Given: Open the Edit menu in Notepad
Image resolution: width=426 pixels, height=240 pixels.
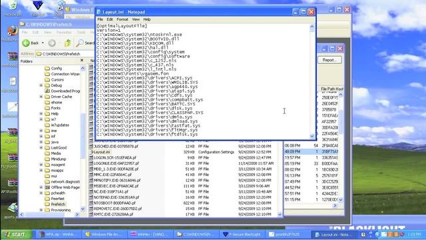Looking at the screenshot, I should pos(109,19).
